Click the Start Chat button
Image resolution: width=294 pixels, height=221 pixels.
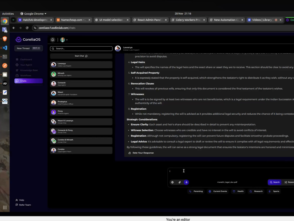point(81,56)
